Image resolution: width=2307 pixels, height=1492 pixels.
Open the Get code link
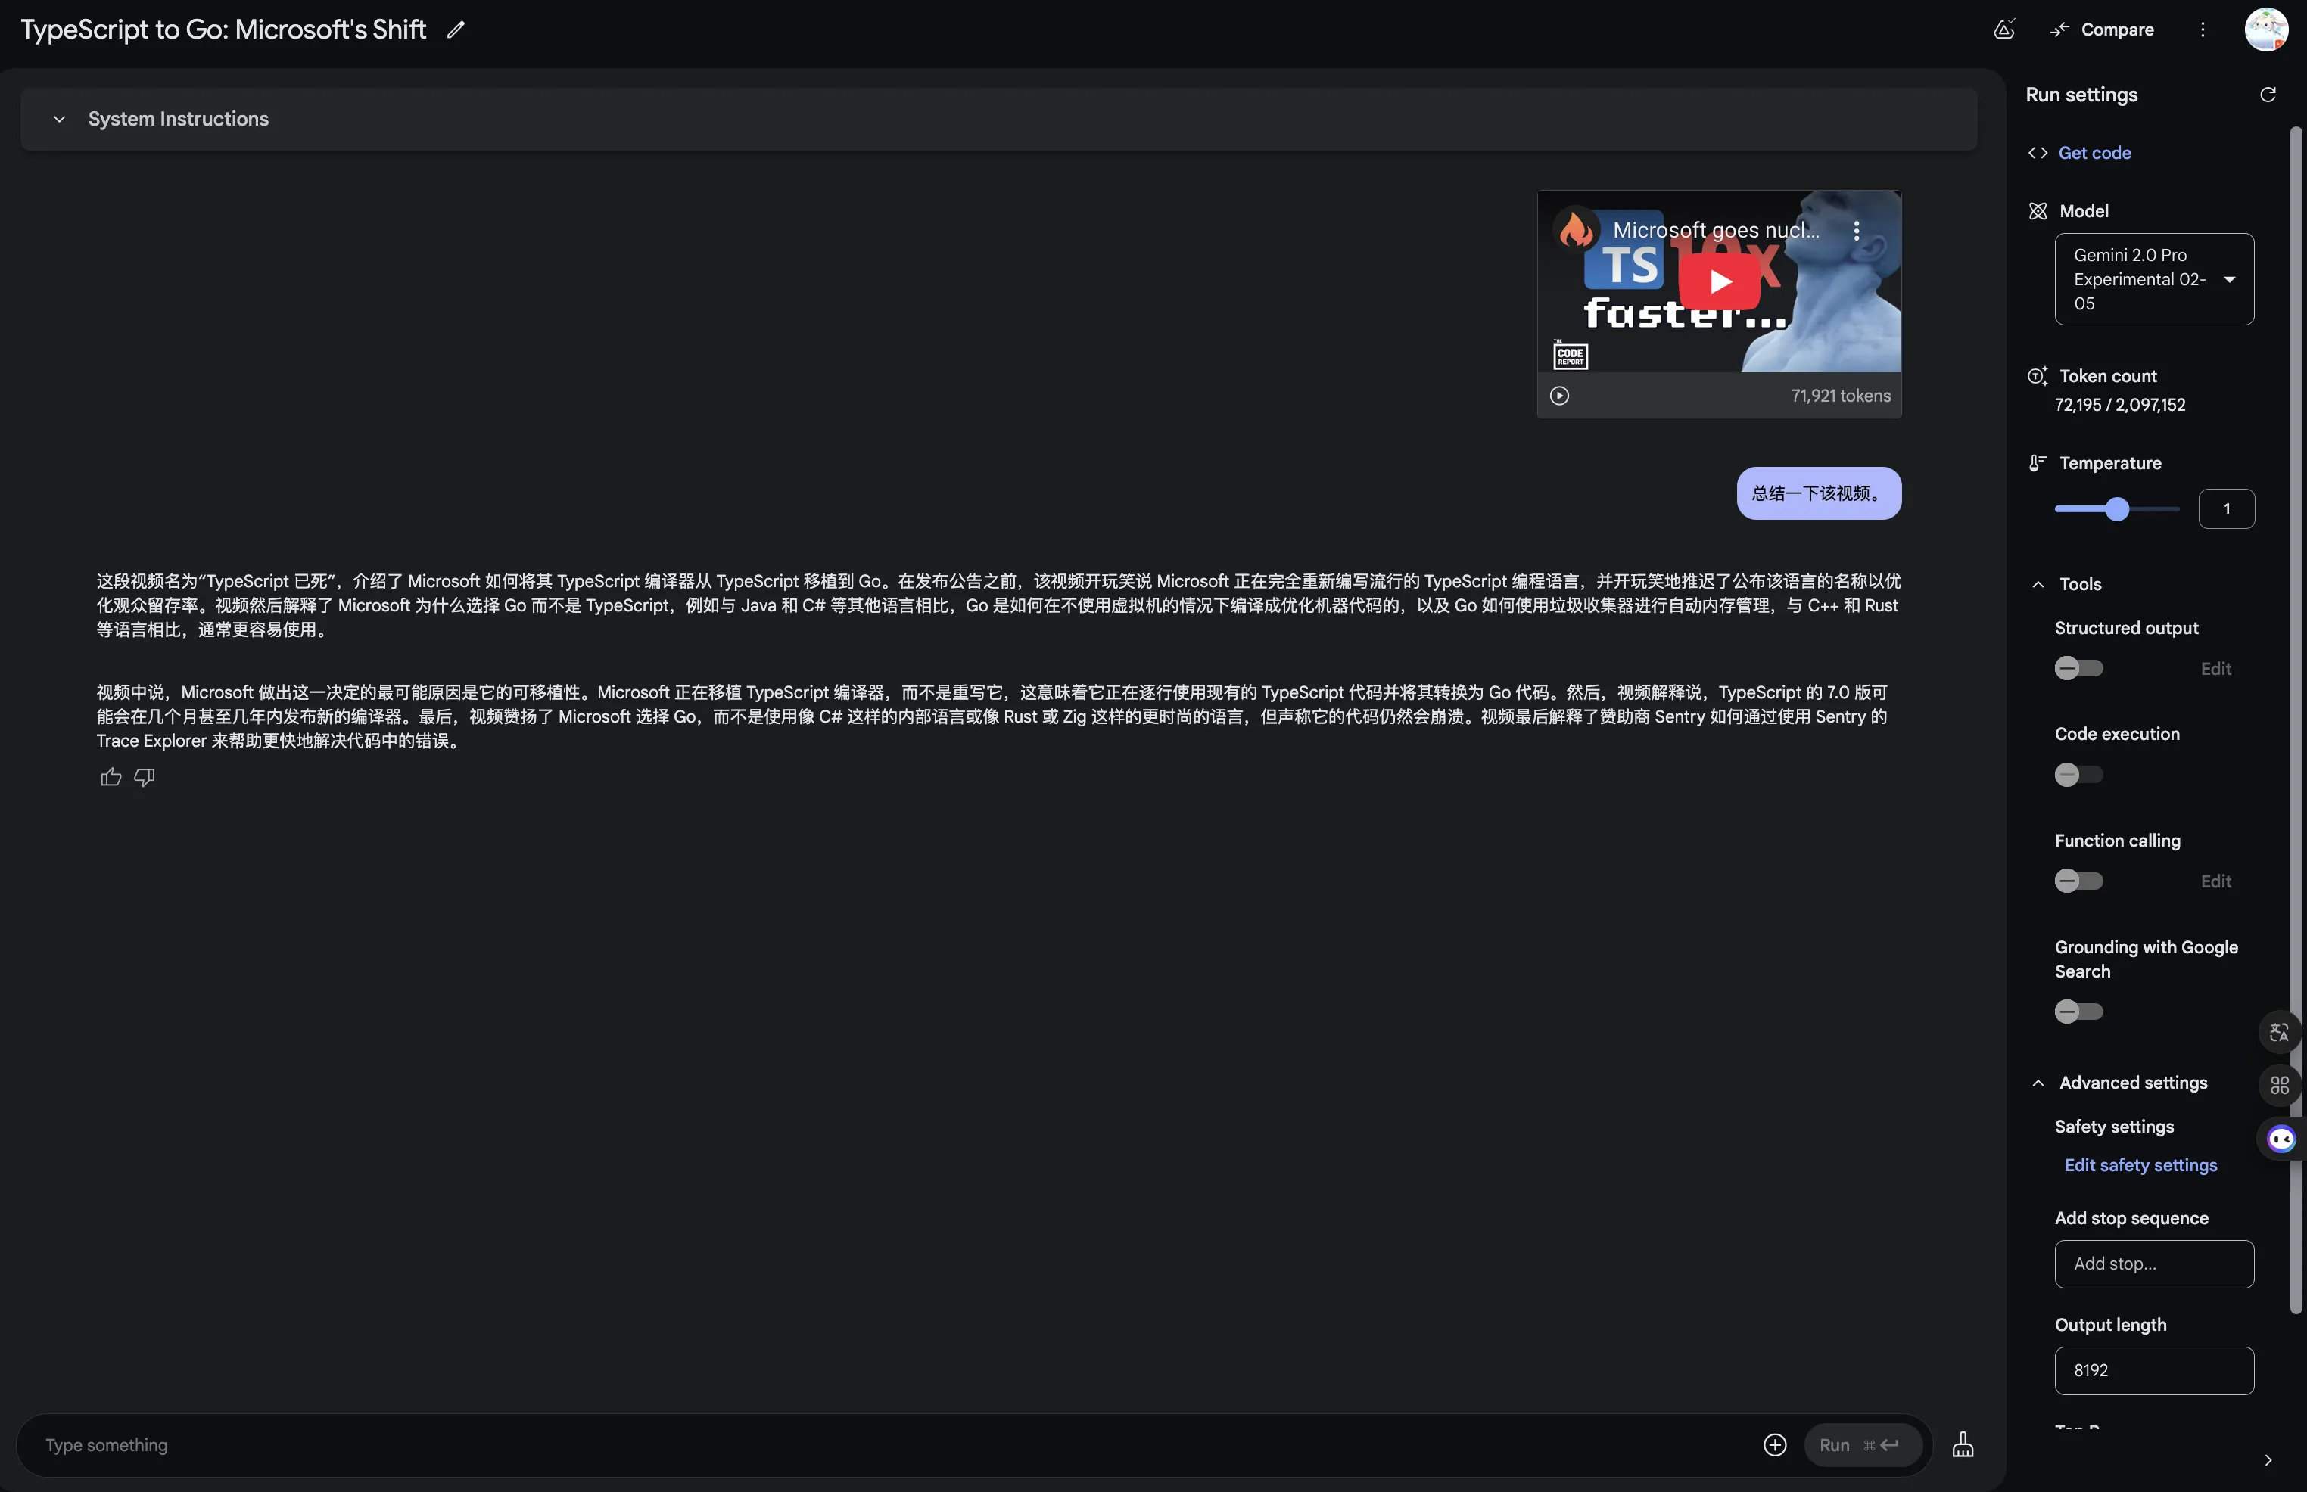(x=2094, y=153)
